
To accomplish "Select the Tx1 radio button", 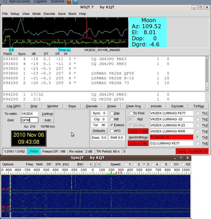I will 197,113.
